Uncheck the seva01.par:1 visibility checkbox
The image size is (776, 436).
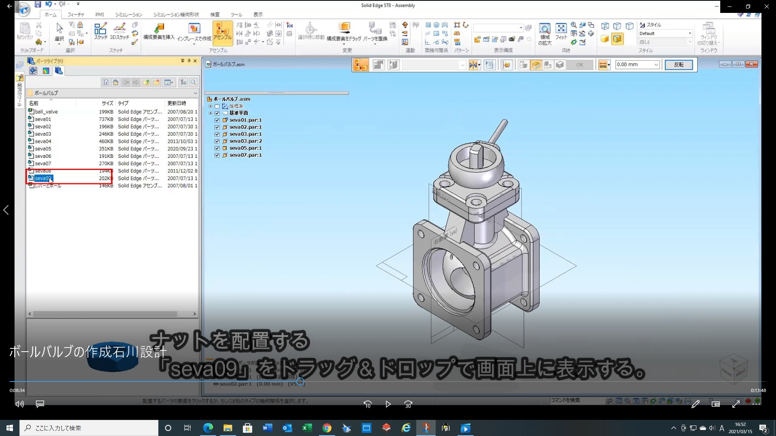tap(217, 120)
